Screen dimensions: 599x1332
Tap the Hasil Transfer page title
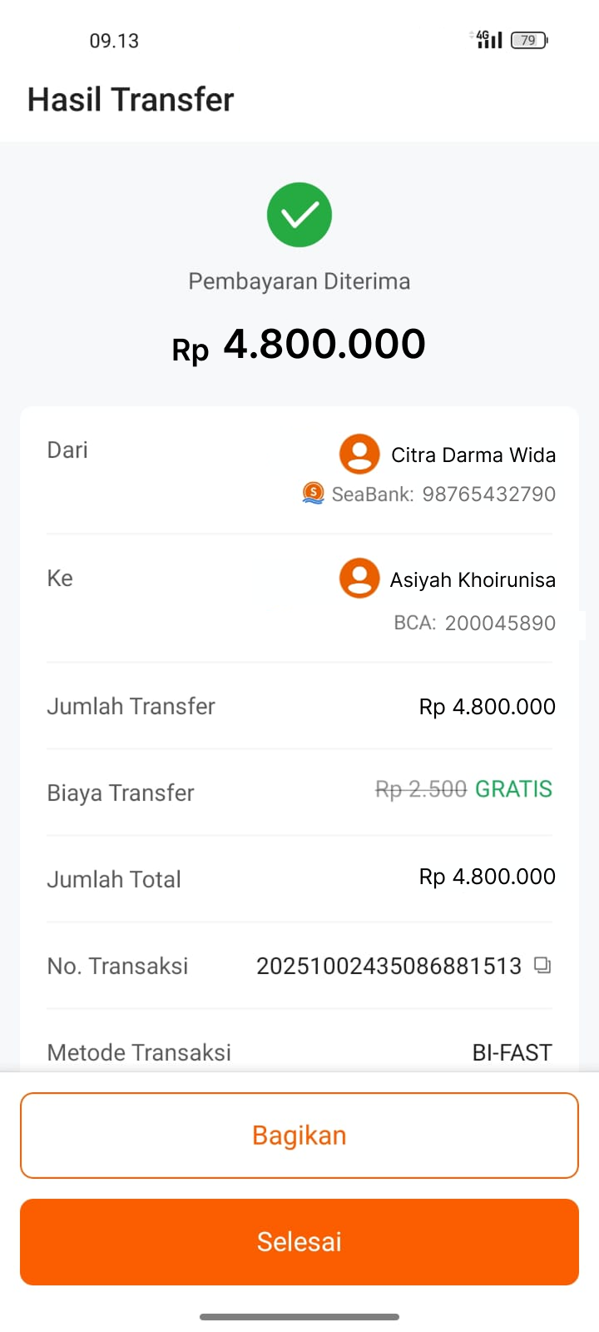tap(131, 100)
